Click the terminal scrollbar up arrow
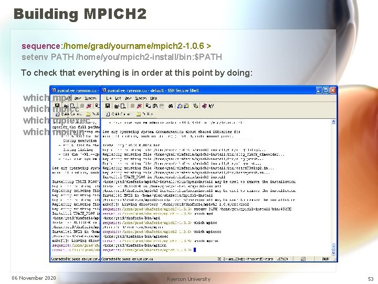This screenshot has height=284, width=378. click(x=333, y=121)
